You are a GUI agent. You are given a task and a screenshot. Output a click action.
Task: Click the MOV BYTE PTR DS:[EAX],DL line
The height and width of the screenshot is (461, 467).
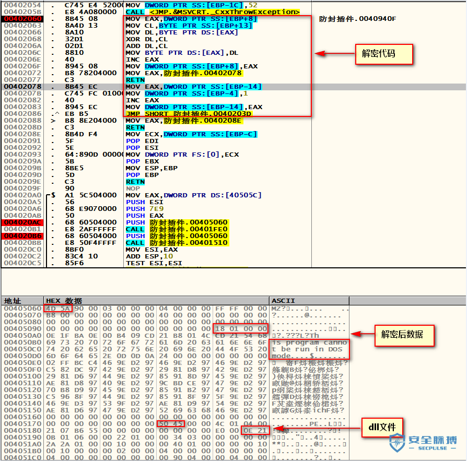182,53
